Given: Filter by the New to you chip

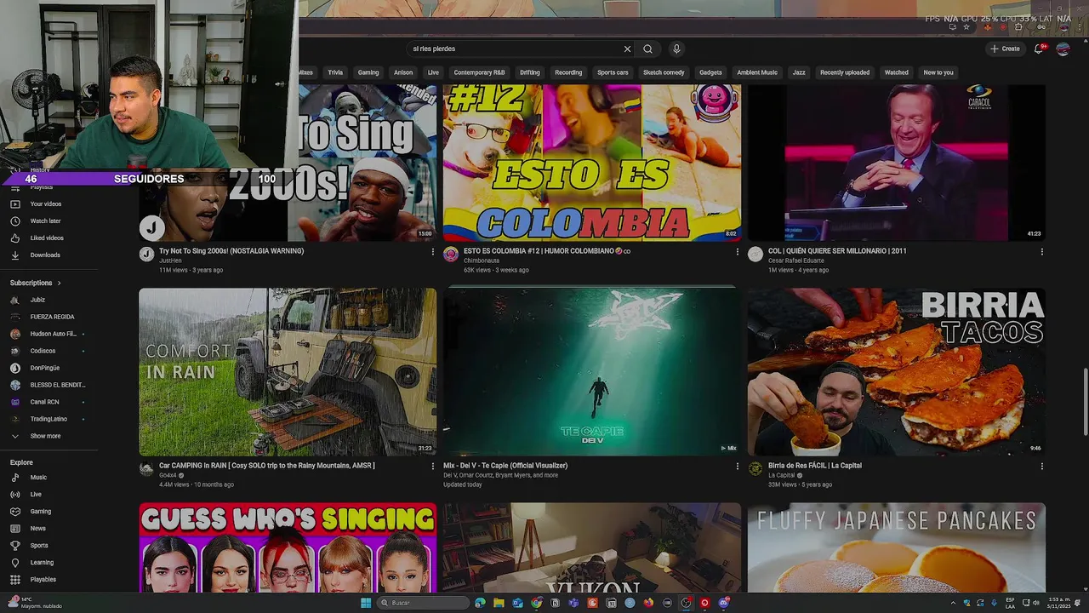Looking at the screenshot, I should tap(938, 72).
